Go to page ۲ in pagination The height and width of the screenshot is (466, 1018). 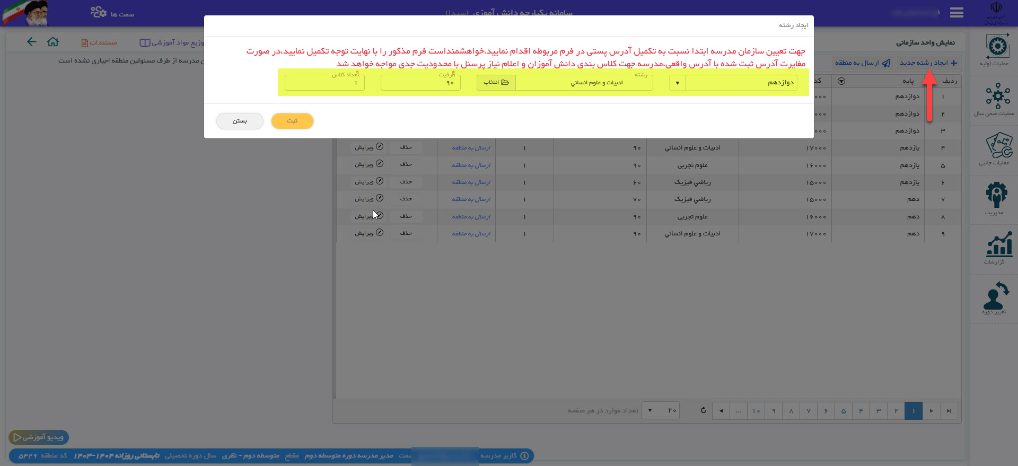click(896, 411)
